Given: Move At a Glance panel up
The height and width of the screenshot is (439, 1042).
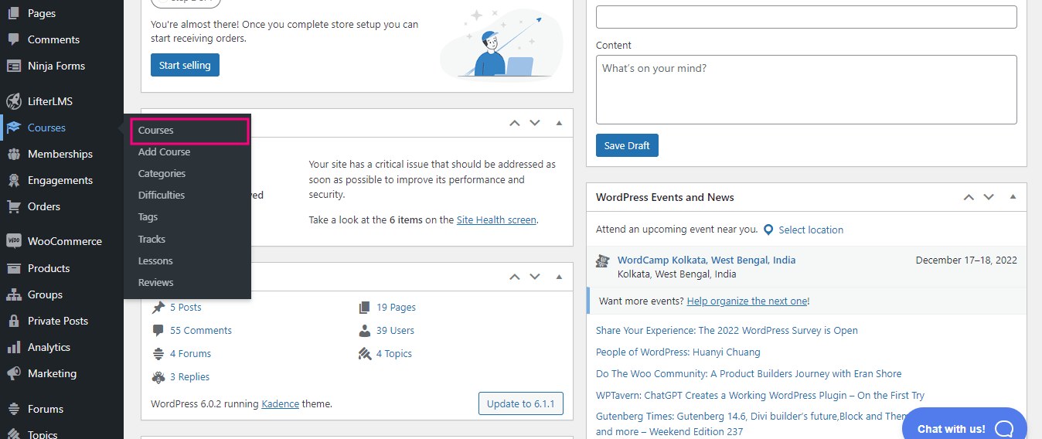Looking at the screenshot, I should click(515, 277).
